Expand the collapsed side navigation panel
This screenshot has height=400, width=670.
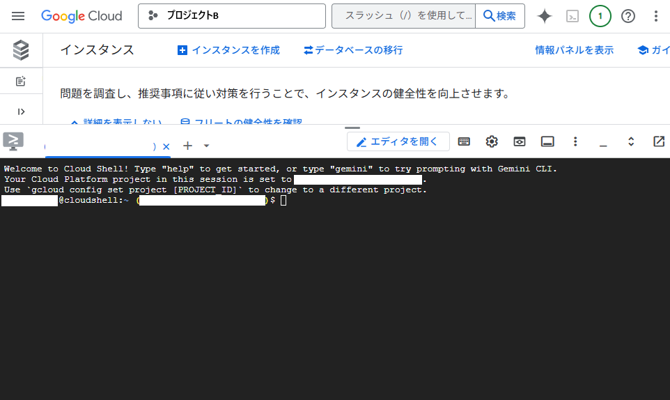[21, 111]
